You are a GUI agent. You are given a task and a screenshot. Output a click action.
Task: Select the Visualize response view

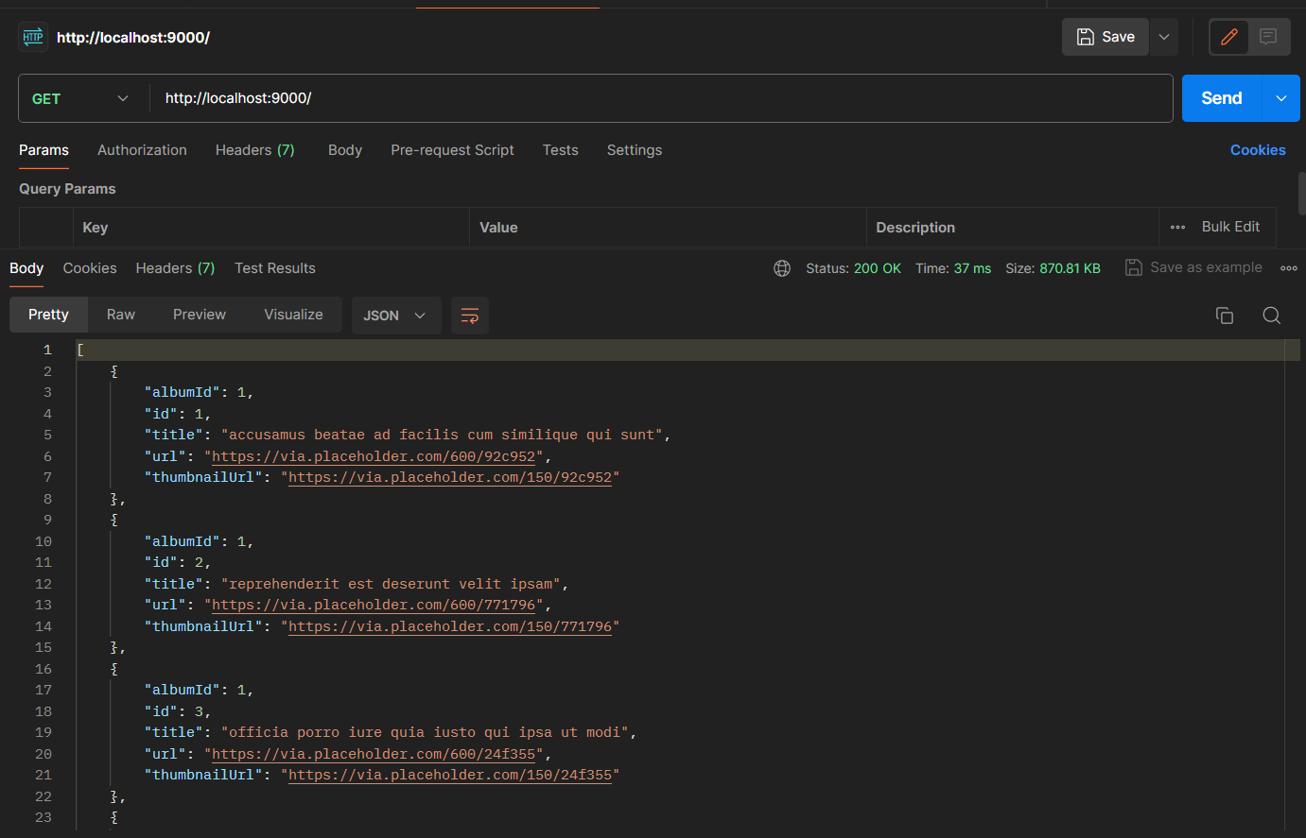coord(293,315)
